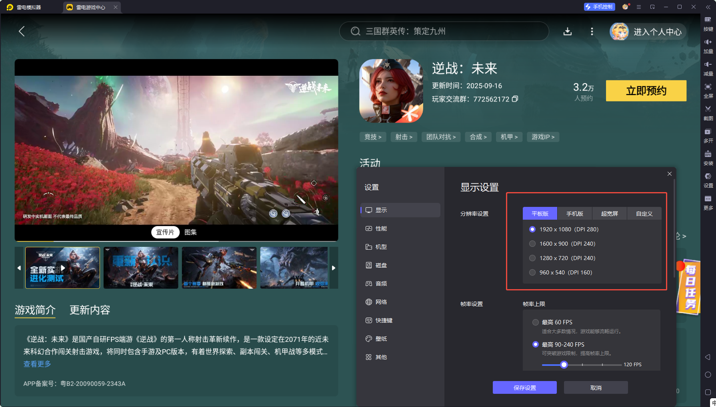This screenshot has height=407, width=716.
Task: Switch to the 图集 gallery tab
Action: tap(191, 232)
